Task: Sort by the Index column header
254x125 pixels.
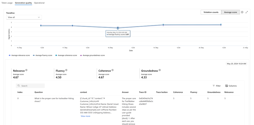Action: [20, 92]
